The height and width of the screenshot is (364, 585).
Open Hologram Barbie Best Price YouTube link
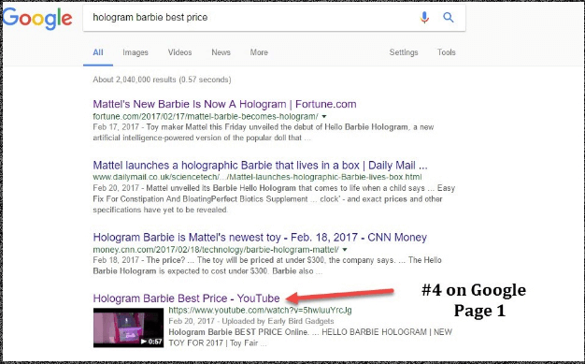coord(186,298)
